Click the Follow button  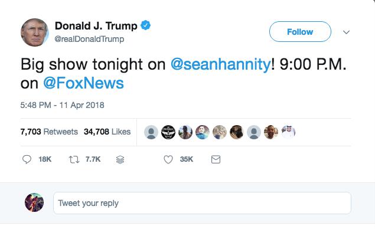300,31
